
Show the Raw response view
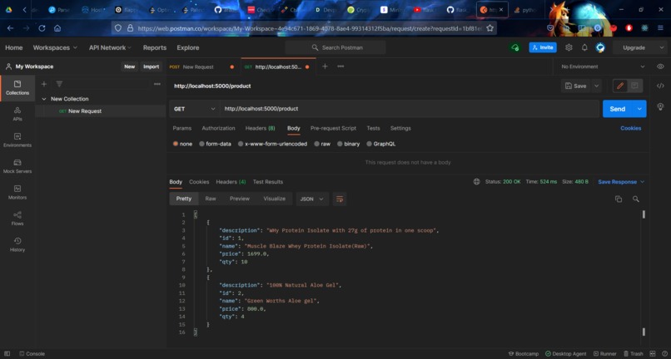click(210, 199)
